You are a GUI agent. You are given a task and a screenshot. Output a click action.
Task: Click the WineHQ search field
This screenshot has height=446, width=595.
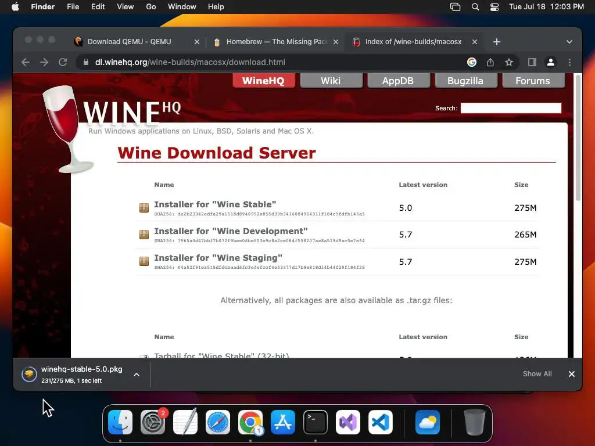click(x=511, y=107)
